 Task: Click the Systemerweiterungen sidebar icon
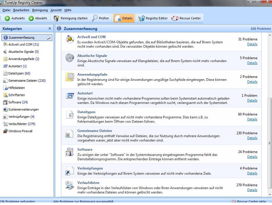click(5, 109)
